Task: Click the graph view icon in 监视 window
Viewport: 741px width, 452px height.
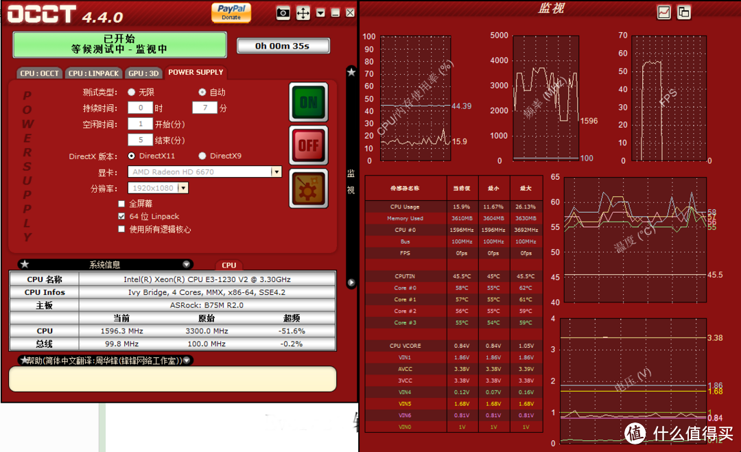Action: pos(663,12)
